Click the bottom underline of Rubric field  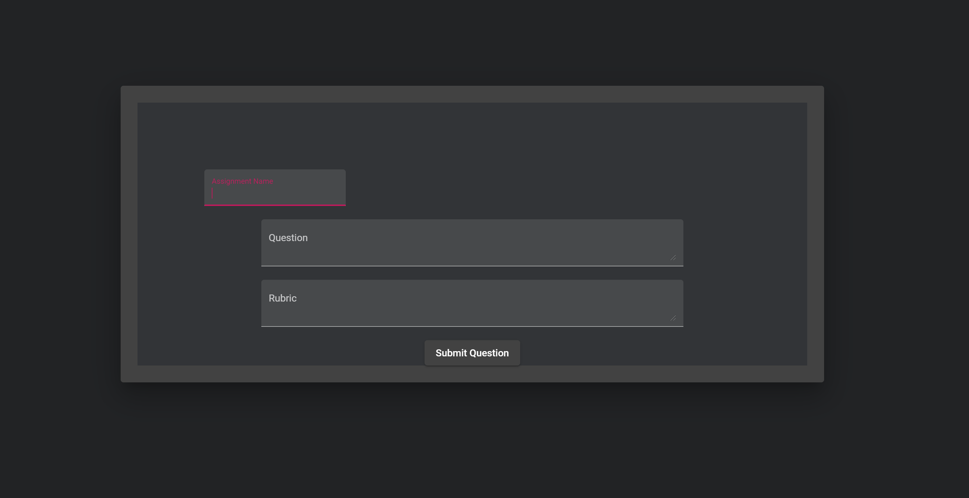click(x=472, y=326)
